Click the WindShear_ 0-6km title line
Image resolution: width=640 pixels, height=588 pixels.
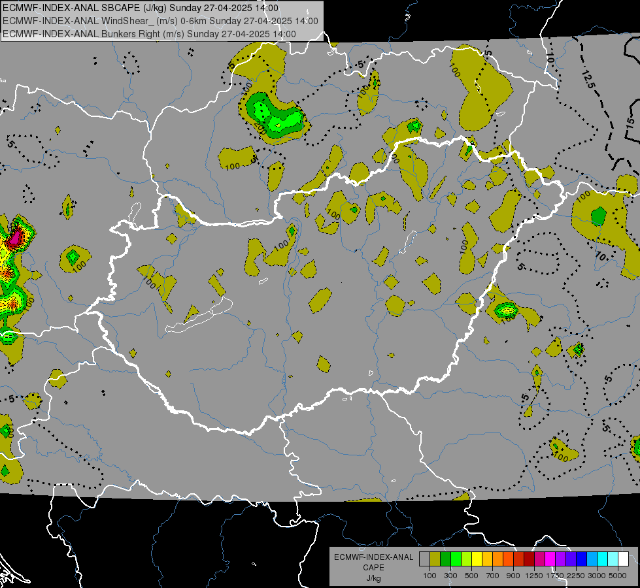pyautogui.click(x=160, y=21)
